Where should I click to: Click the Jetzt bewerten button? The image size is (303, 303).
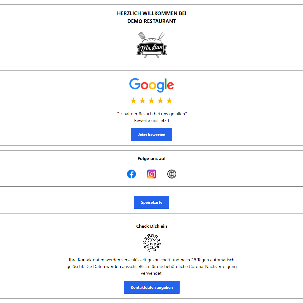pos(152,135)
